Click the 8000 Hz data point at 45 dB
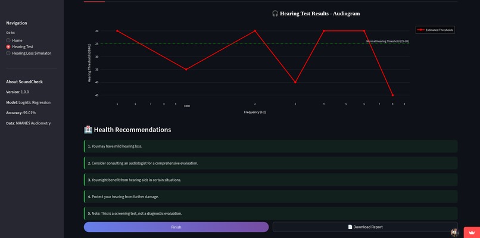Image resolution: width=480 pixels, height=238 pixels. [x=393, y=95]
